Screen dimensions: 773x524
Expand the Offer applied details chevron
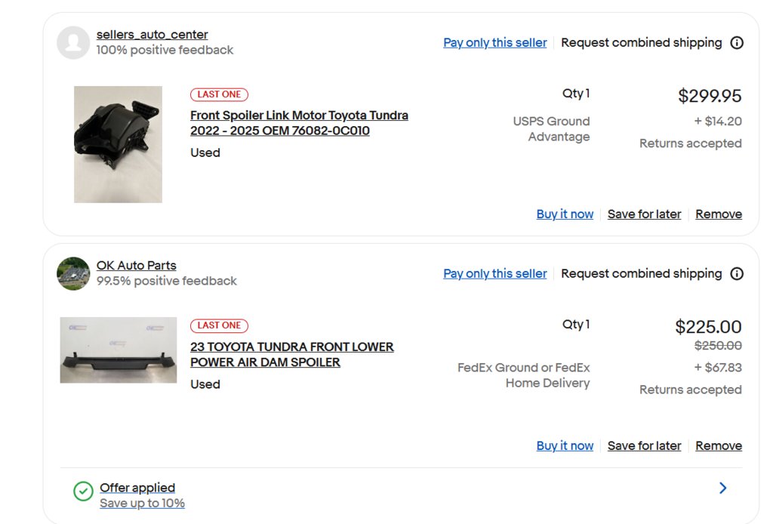[x=722, y=488]
